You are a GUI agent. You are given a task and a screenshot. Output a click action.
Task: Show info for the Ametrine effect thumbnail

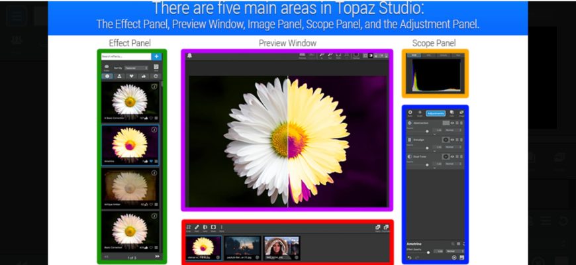(x=154, y=130)
